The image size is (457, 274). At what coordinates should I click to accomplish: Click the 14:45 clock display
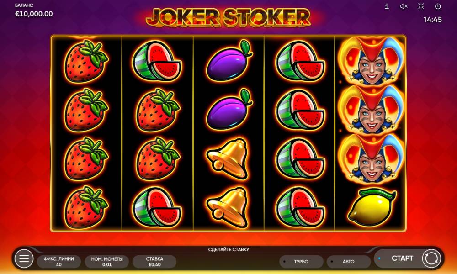click(x=432, y=20)
